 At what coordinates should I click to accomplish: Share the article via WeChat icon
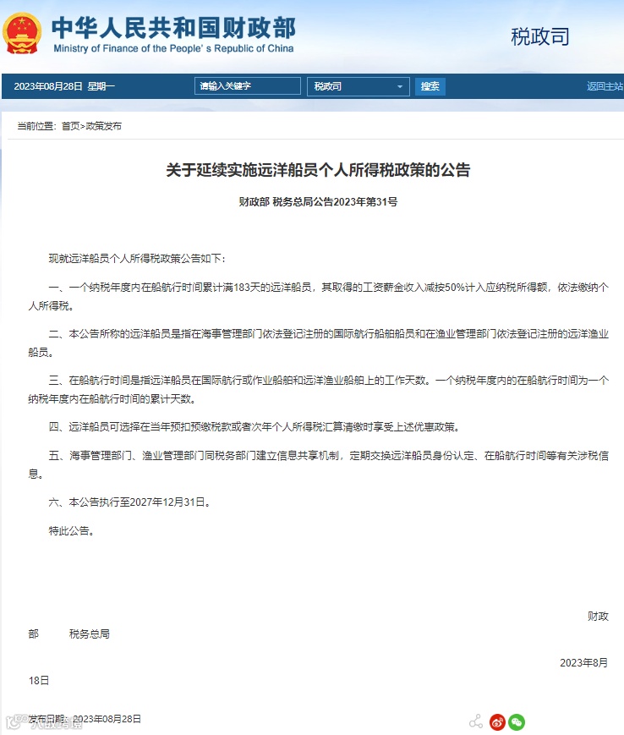point(517,721)
